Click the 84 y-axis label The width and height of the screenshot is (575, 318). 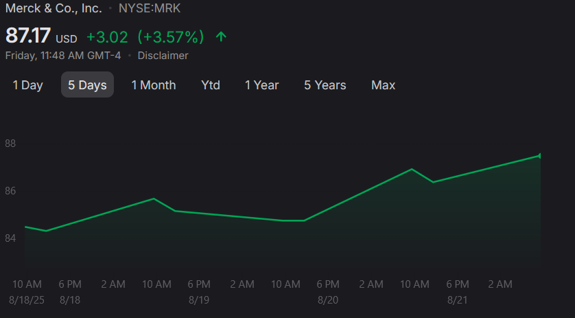[x=10, y=238]
